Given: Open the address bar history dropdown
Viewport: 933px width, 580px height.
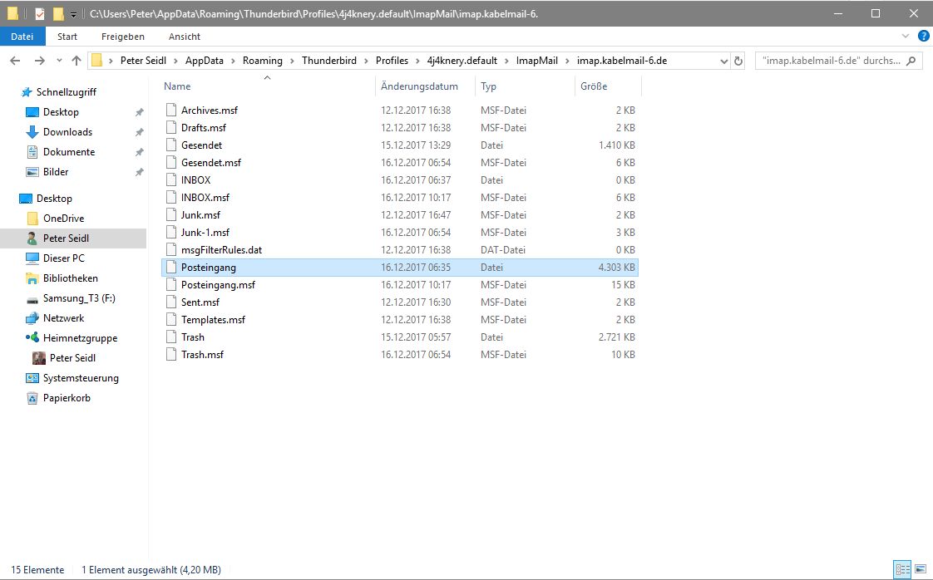Looking at the screenshot, I should point(723,61).
